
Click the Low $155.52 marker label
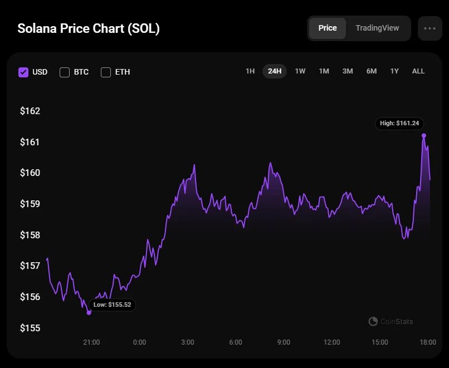[113, 305]
